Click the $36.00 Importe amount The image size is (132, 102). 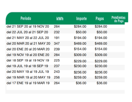pos(81,83)
